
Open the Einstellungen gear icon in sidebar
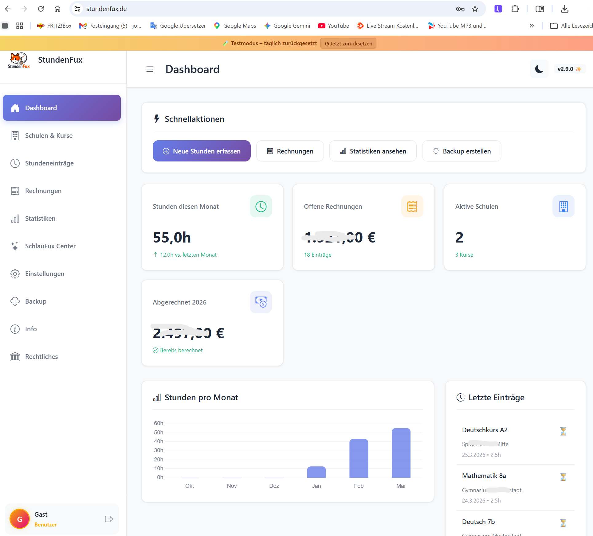click(15, 274)
